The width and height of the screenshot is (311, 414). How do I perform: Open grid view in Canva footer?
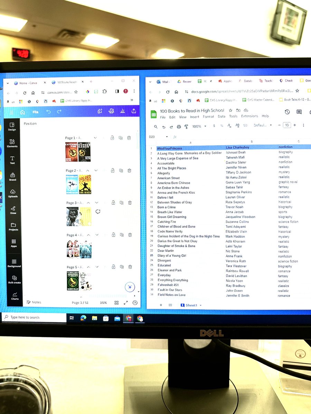pos(117,303)
